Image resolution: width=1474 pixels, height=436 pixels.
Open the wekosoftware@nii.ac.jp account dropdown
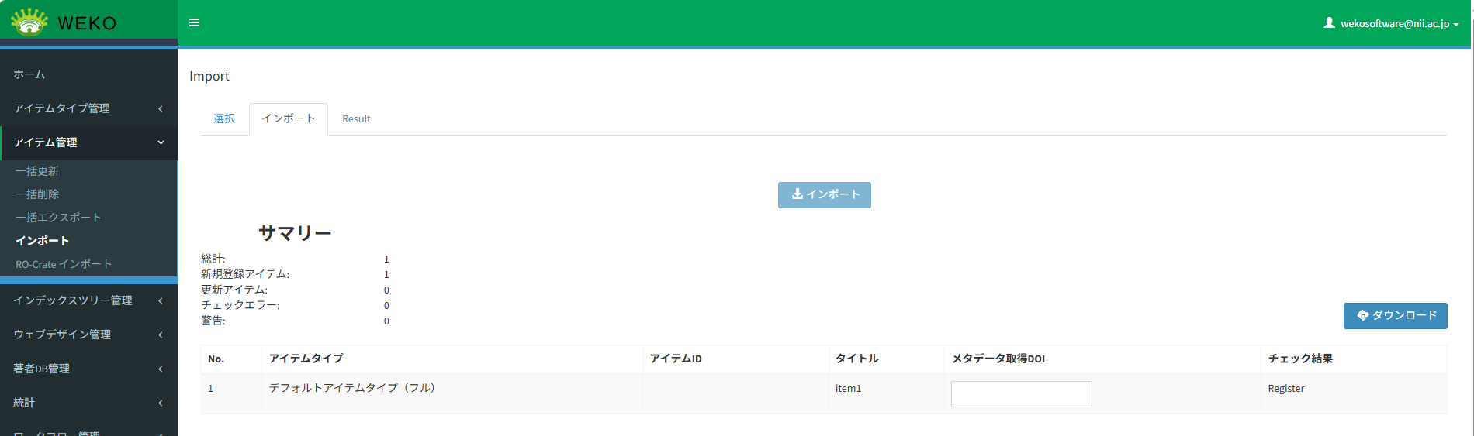click(x=1394, y=24)
